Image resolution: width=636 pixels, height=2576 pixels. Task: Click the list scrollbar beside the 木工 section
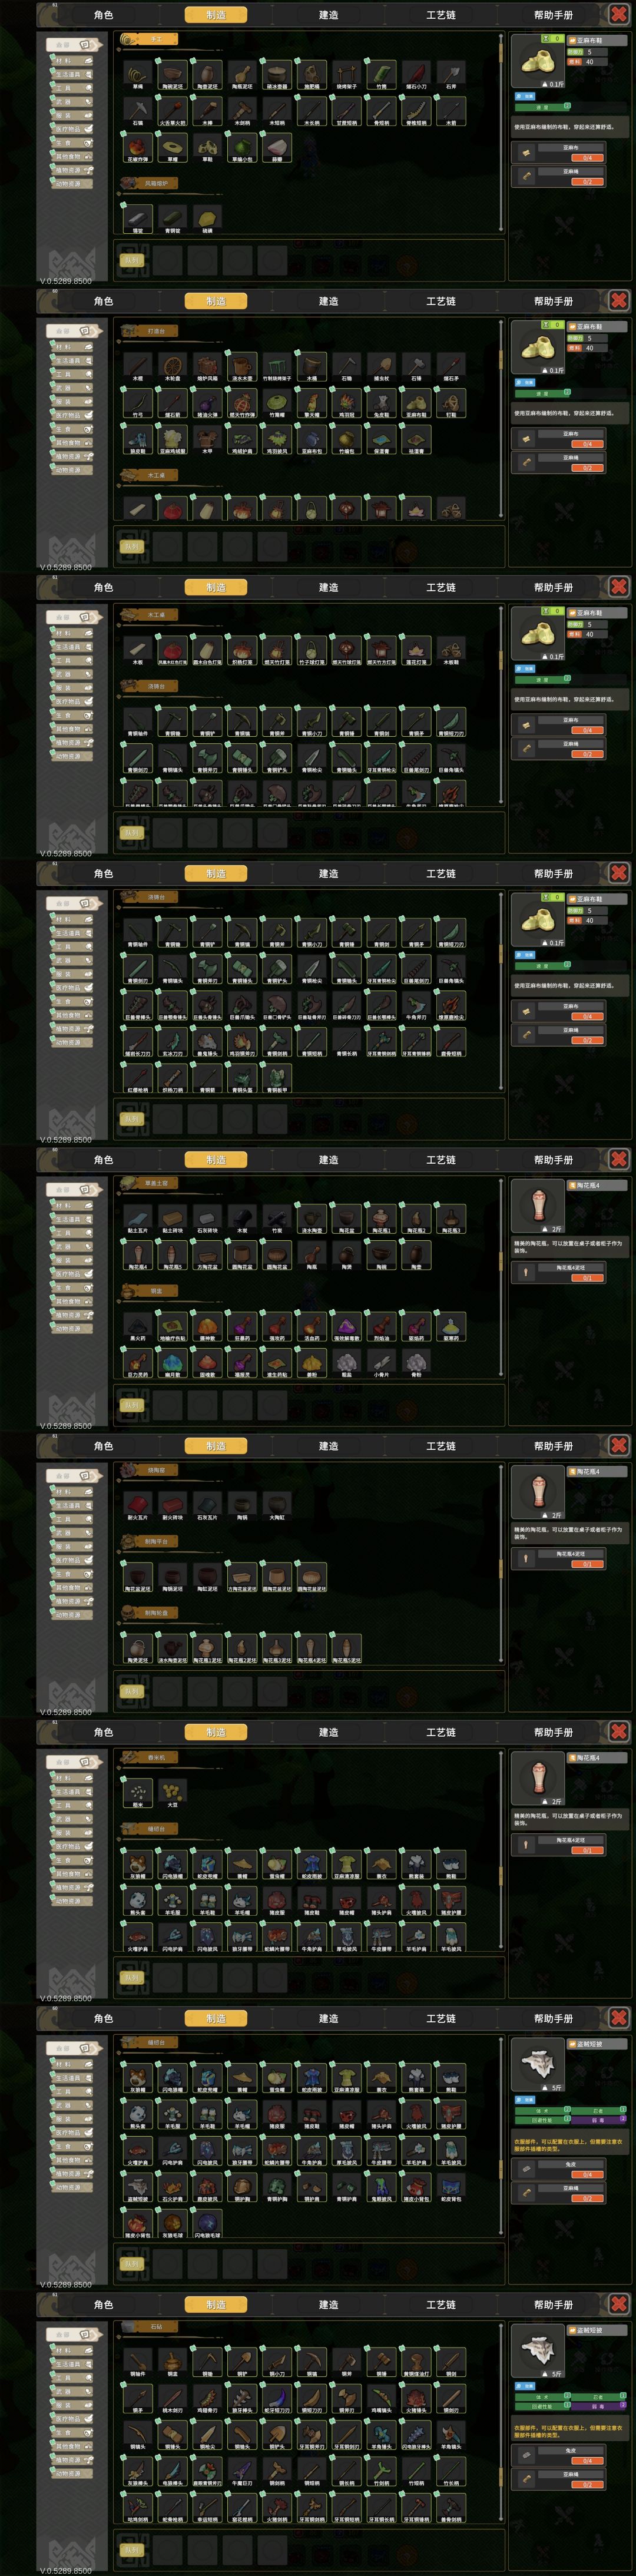tap(502, 132)
